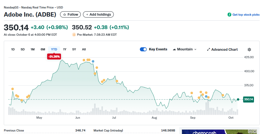Expand the Mountain chart type dropdown
Image resolution: width=264 pixels, height=134 pixels.
coord(184,49)
